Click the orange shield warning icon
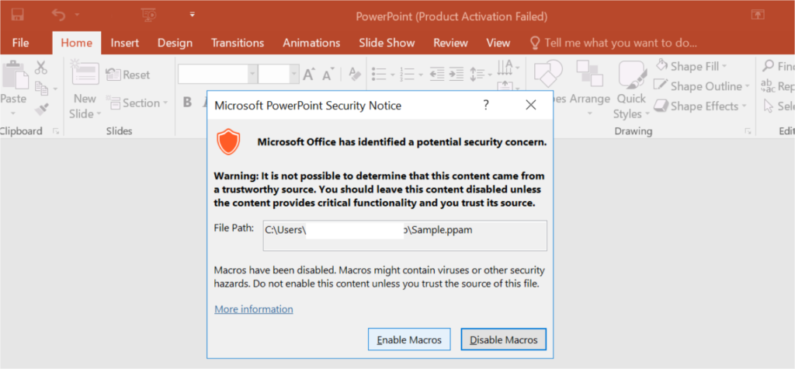The image size is (795, 369). (x=229, y=141)
